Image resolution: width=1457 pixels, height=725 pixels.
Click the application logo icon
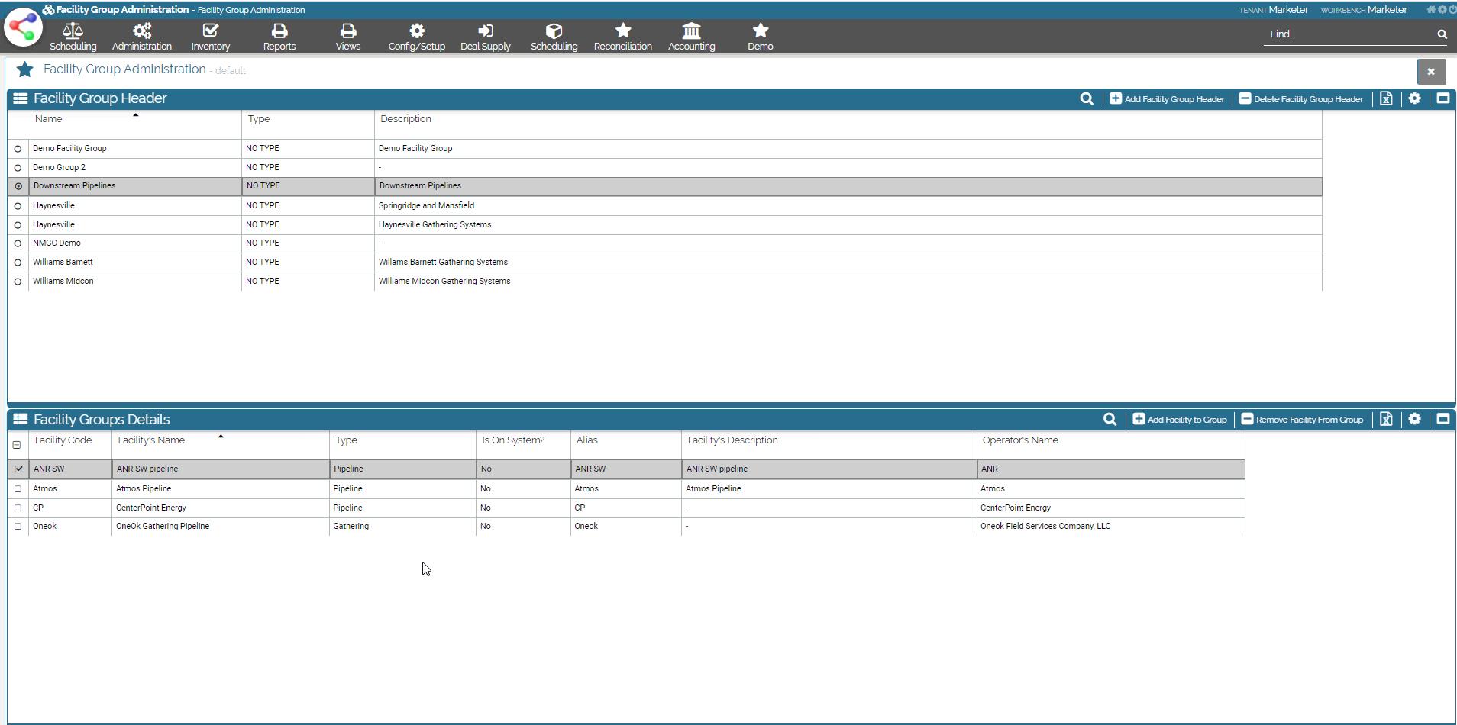(x=24, y=27)
